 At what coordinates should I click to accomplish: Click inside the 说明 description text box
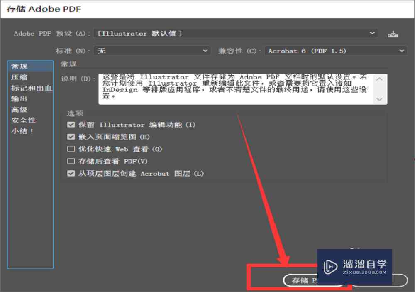coord(236,89)
